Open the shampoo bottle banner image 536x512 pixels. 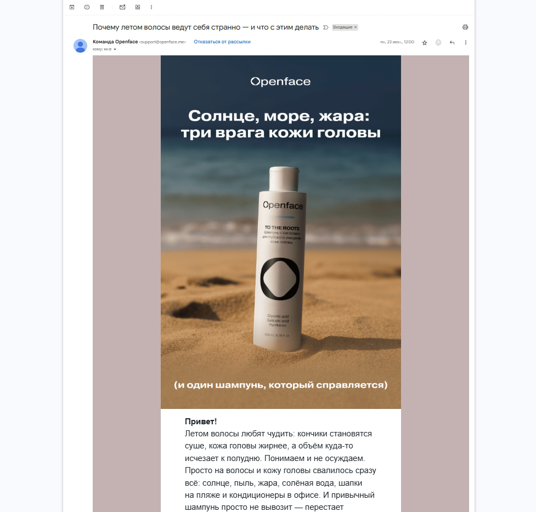pos(281,232)
